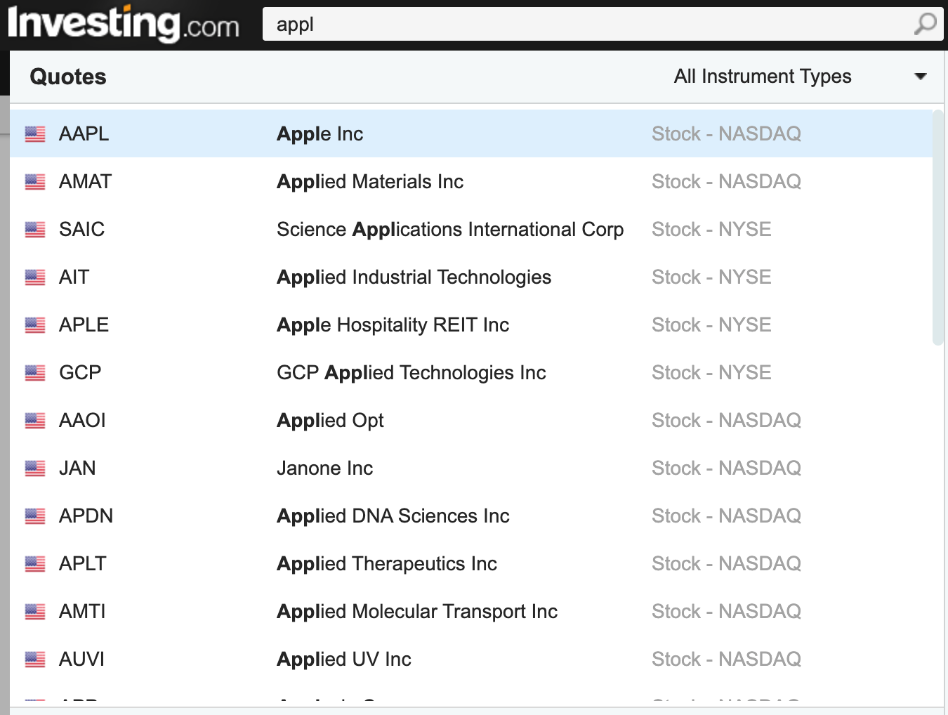Click the US flag next to GCP
The image size is (948, 715).
tap(35, 373)
